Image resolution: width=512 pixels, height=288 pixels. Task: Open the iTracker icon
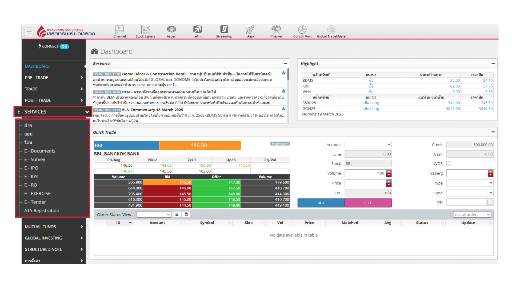pos(276,32)
